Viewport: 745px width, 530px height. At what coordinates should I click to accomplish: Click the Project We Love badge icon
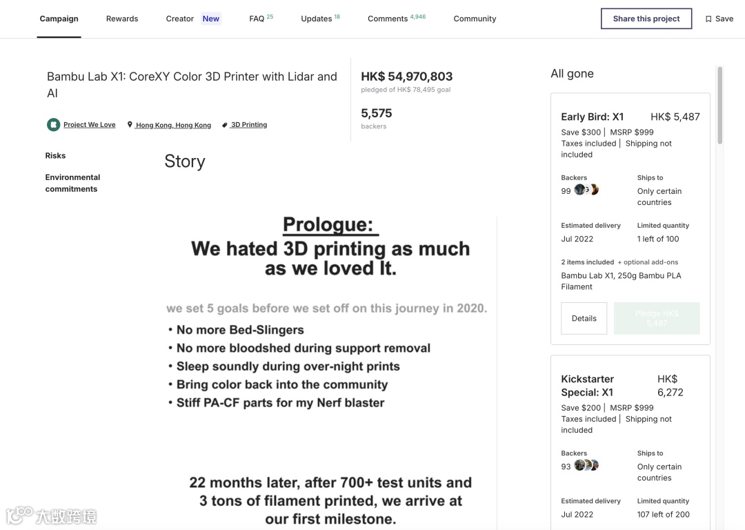click(x=53, y=124)
